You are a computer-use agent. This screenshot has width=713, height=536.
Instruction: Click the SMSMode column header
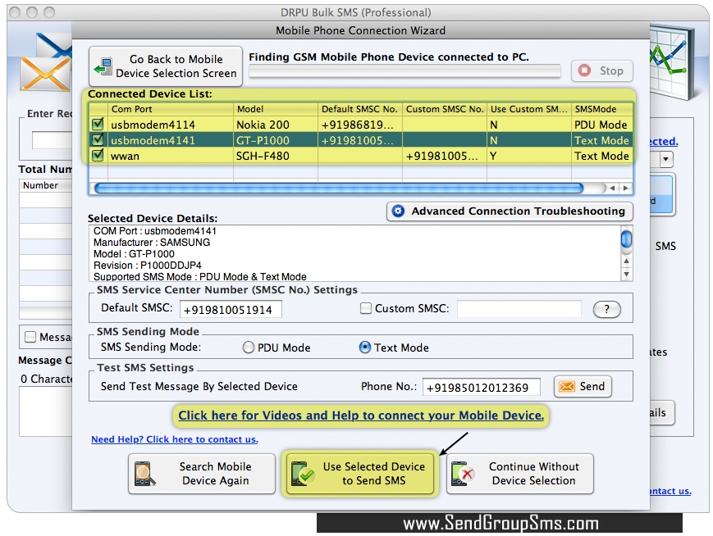[x=602, y=109]
